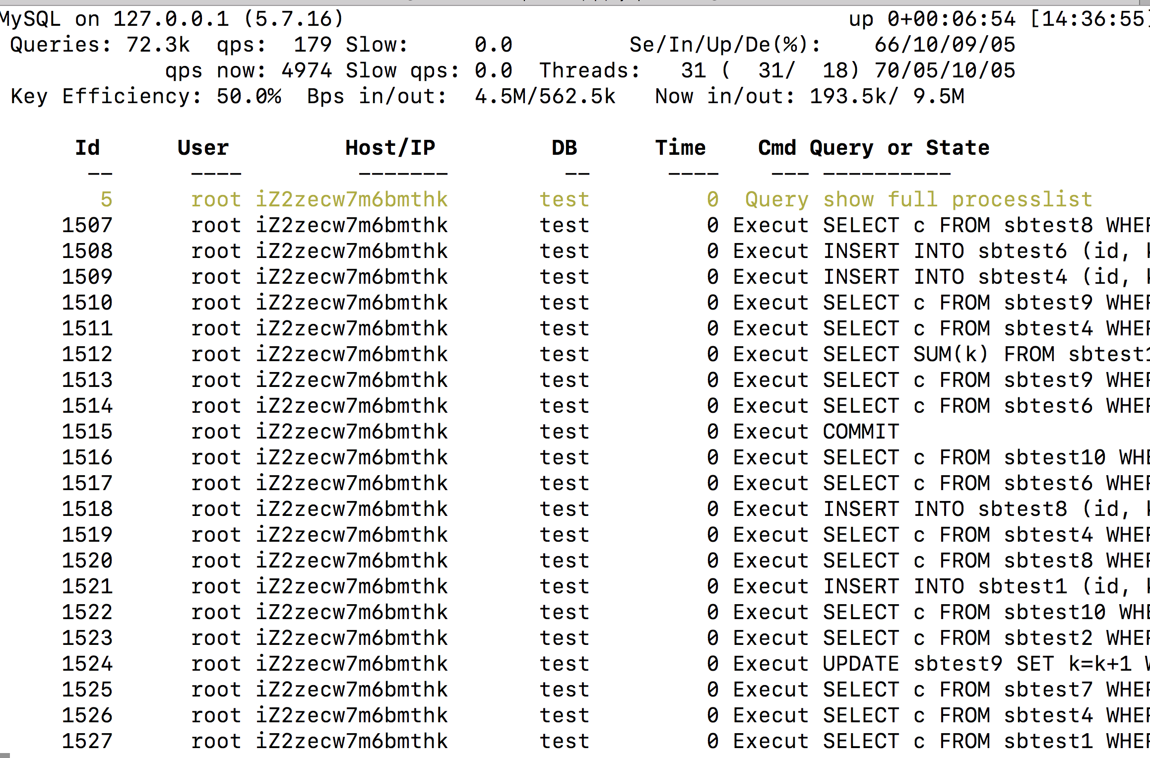Click the '70/05/10/05' percentage values
The width and height of the screenshot is (1150, 758).
click(945, 71)
